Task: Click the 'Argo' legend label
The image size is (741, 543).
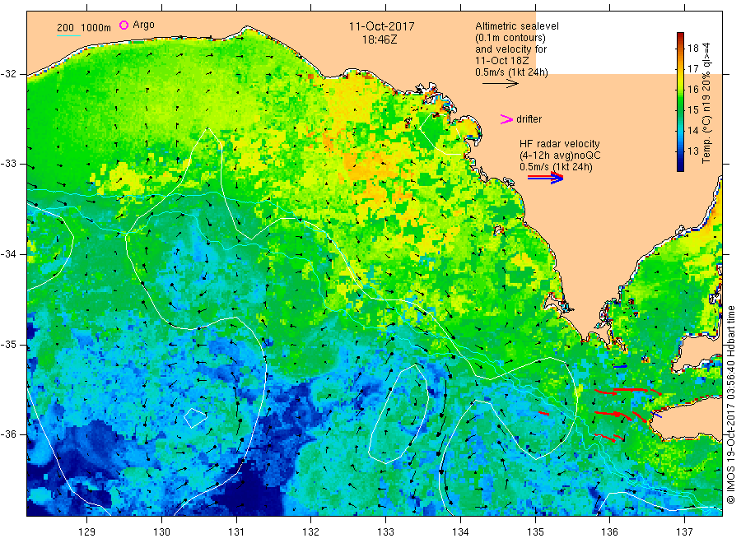Action: [x=143, y=25]
